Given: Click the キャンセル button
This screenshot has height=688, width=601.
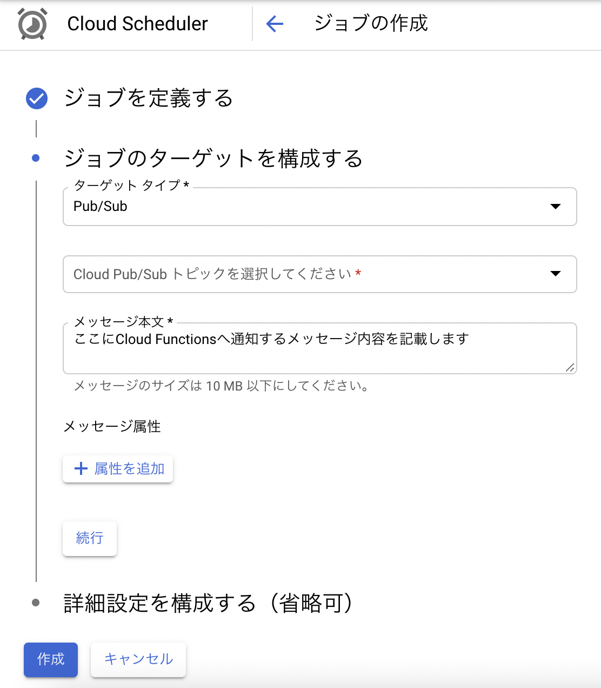Looking at the screenshot, I should (x=138, y=659).
